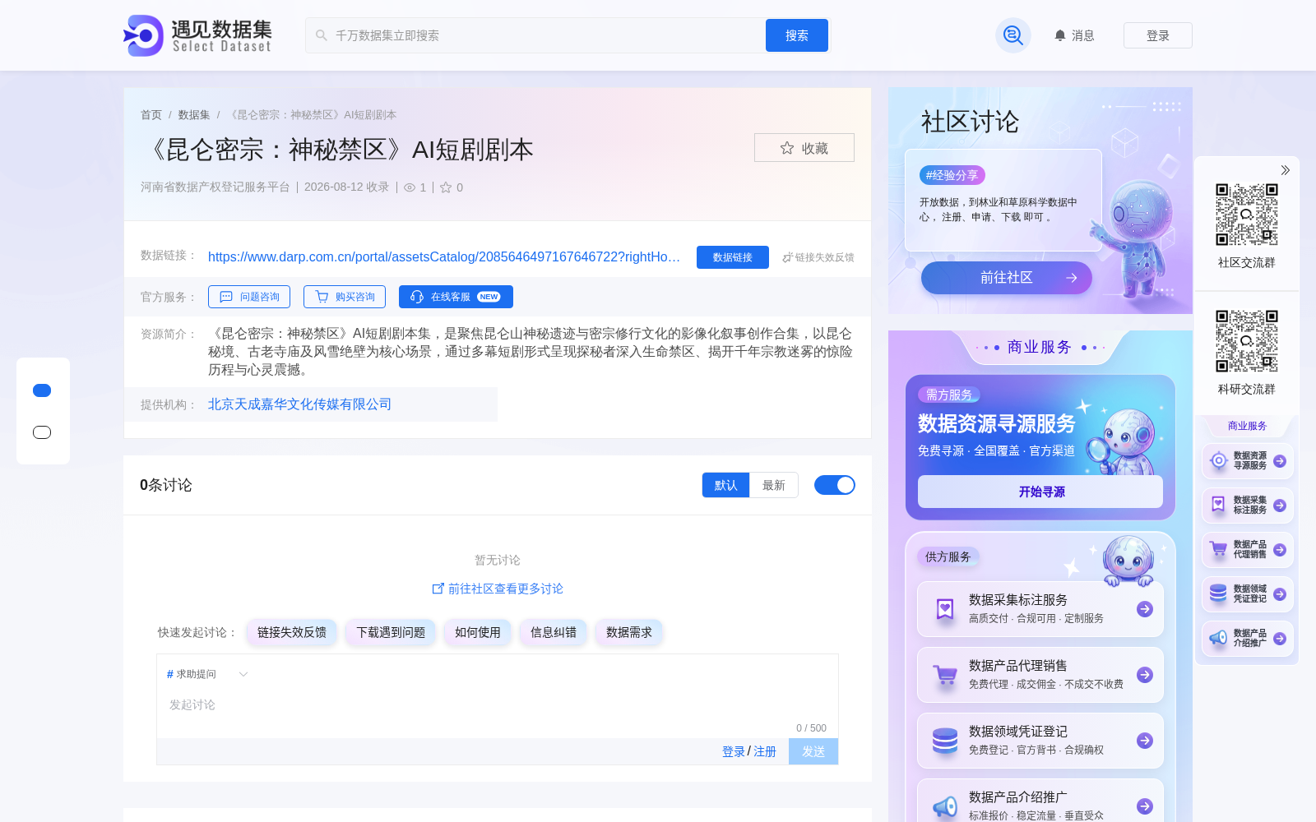Click the star count icon near date
This screenshot has height=822, width=1316.
[446, 187]
